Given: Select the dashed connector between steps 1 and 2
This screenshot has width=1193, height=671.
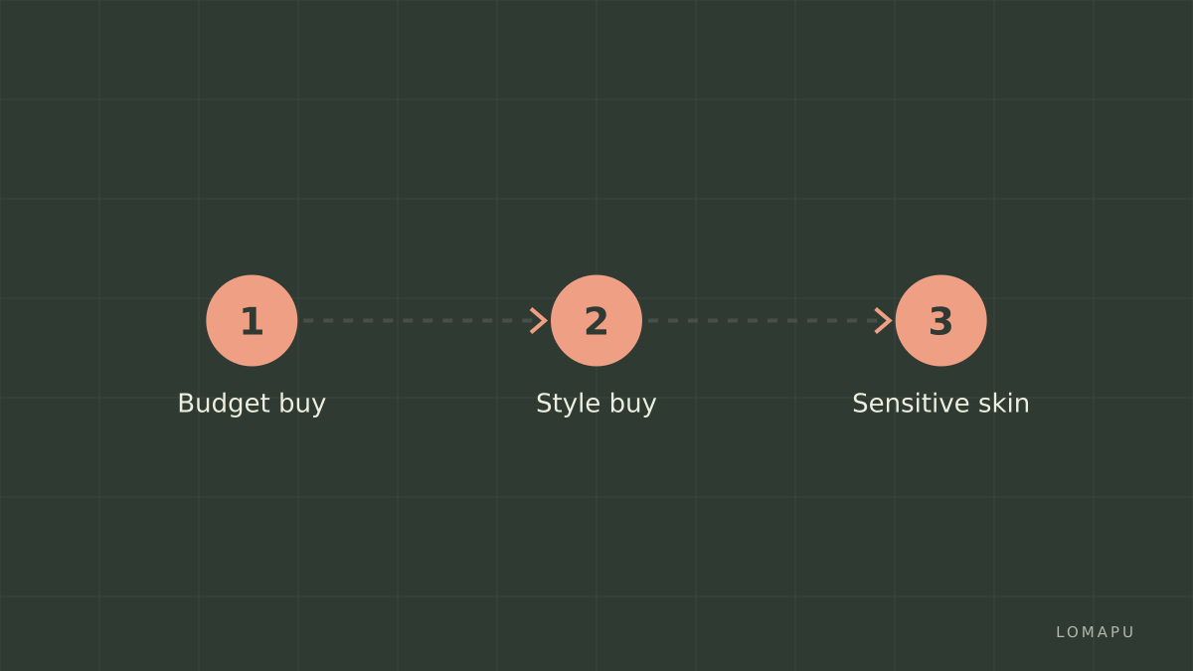Looking at the screenshot, I should [418, 320].
